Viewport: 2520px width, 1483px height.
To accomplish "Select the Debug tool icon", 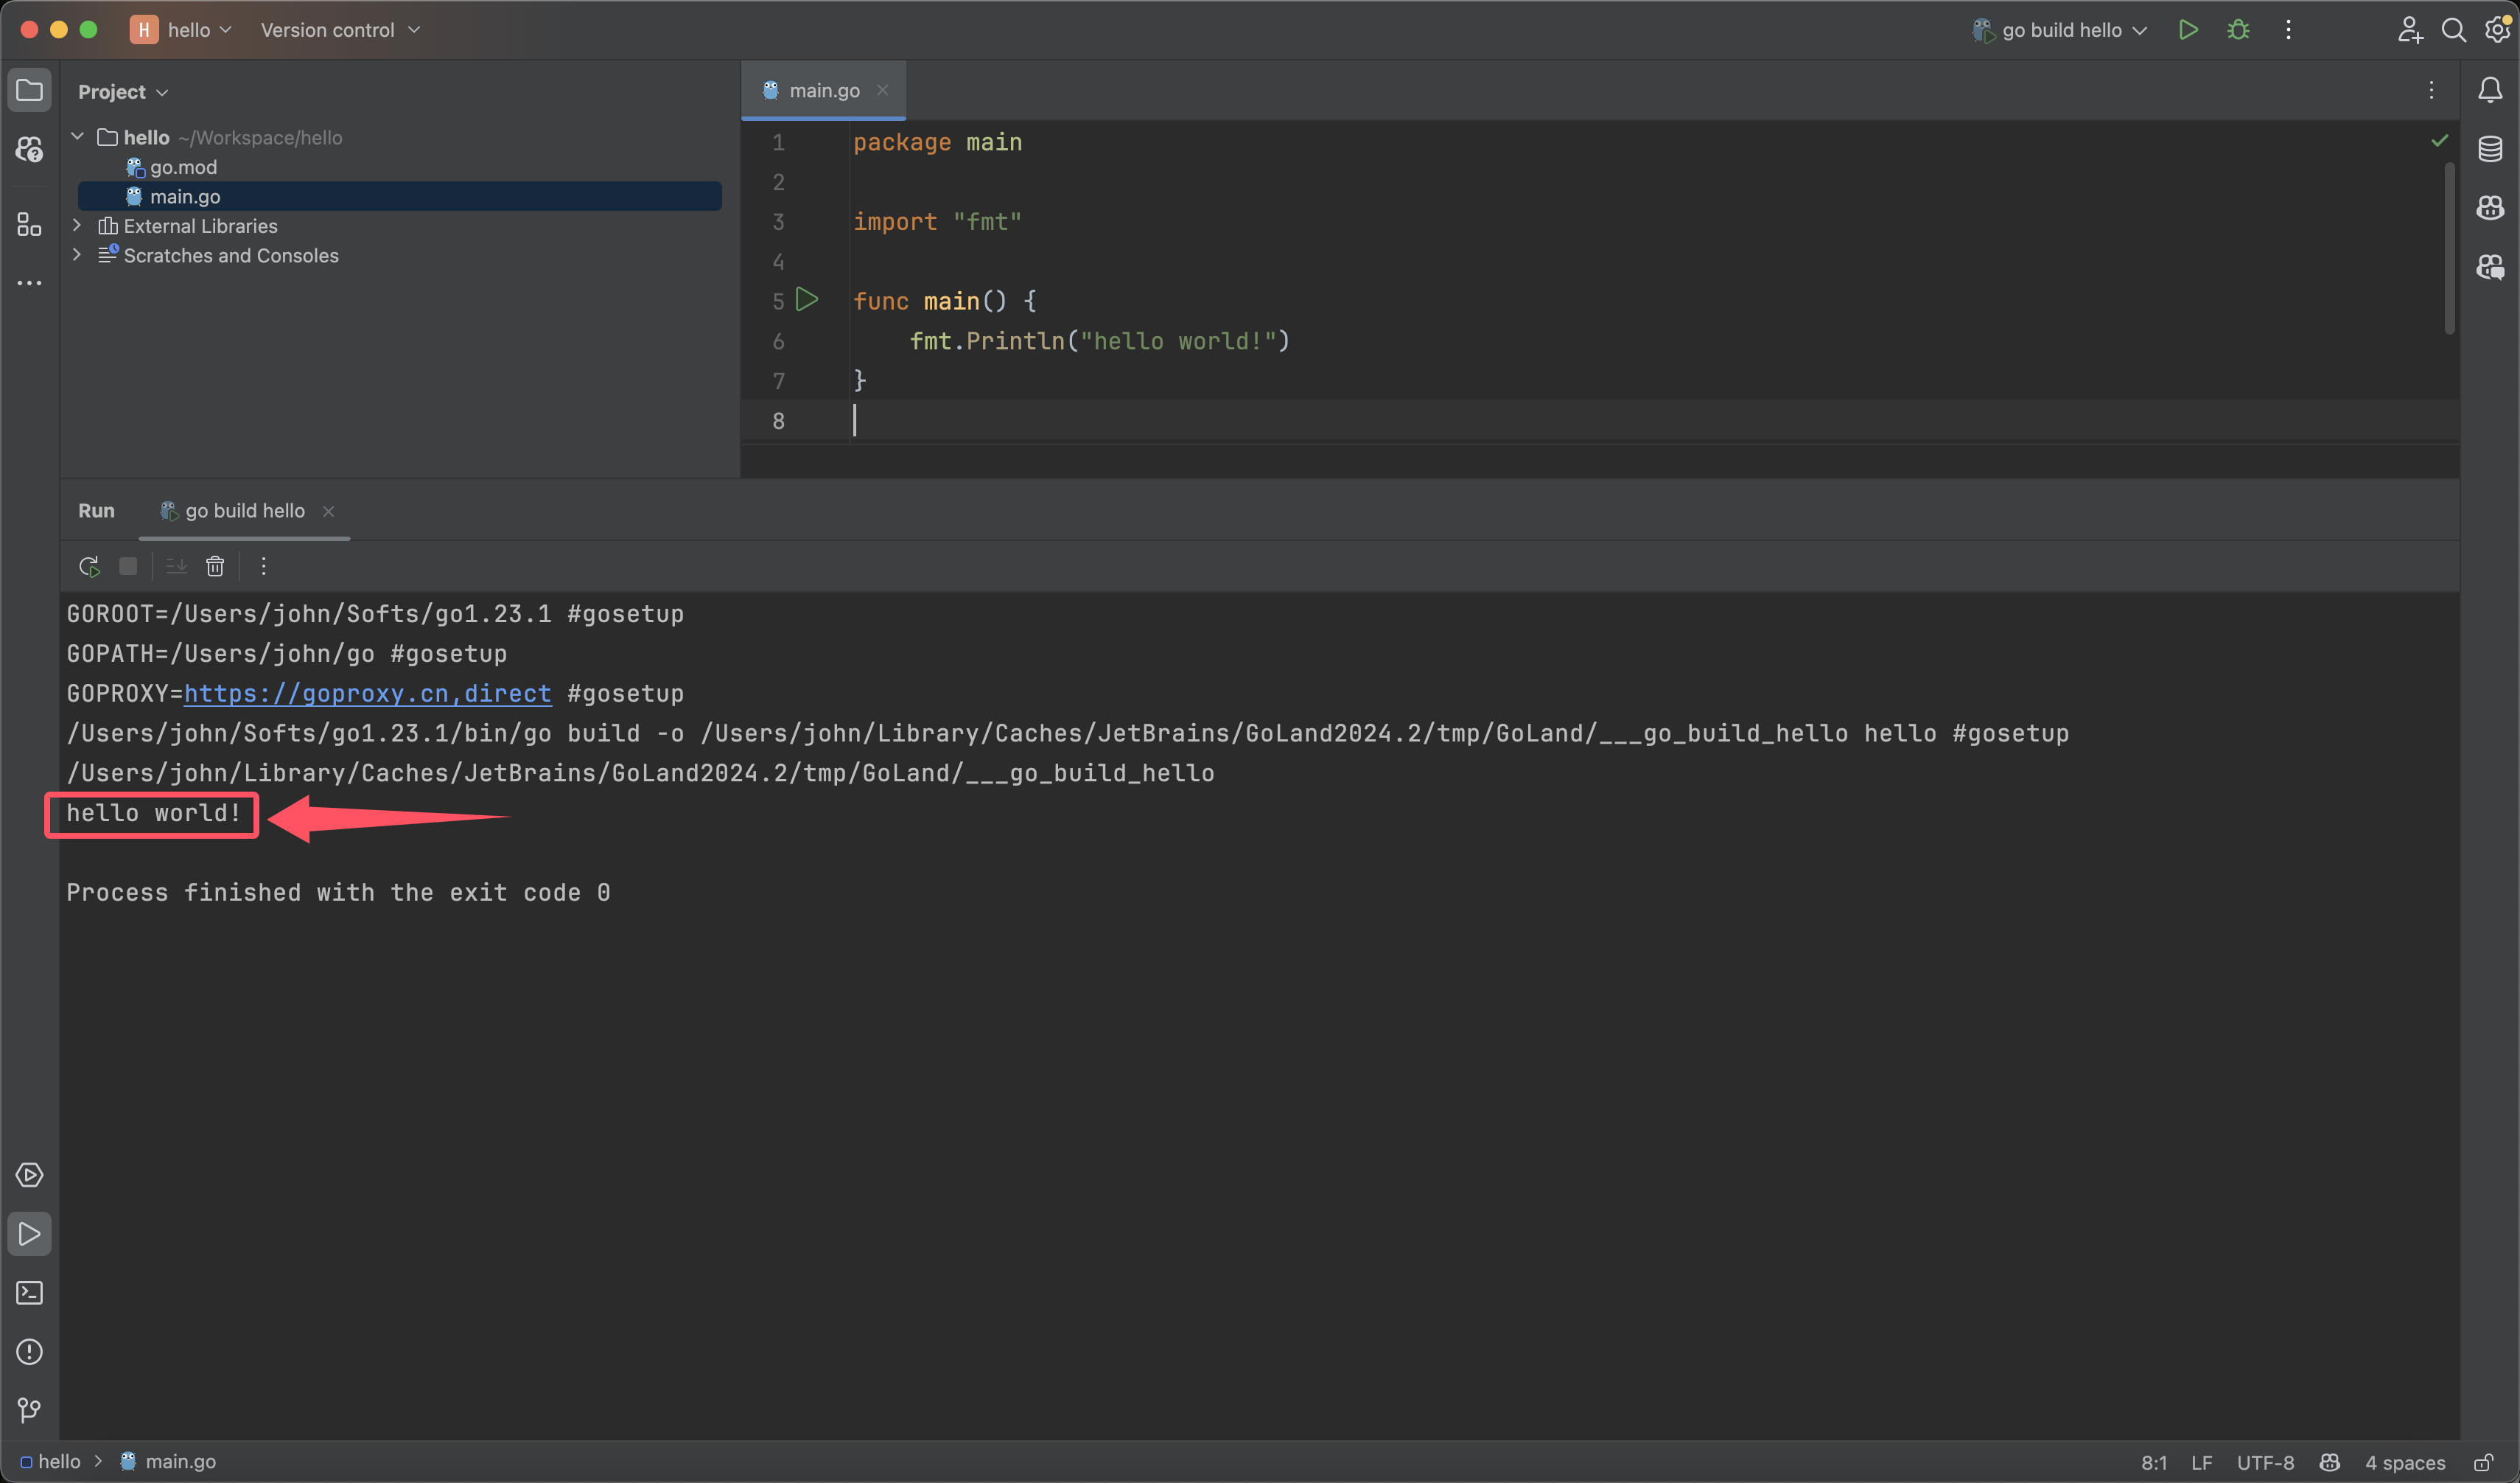I will point(2238,30).
